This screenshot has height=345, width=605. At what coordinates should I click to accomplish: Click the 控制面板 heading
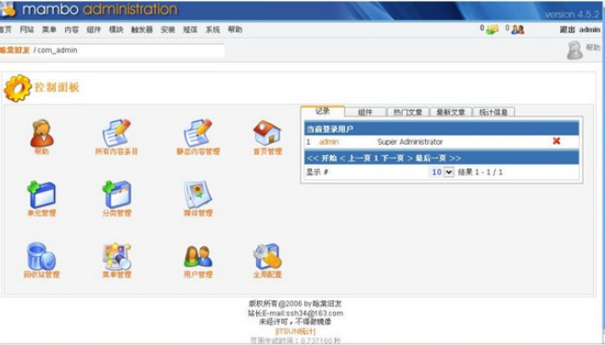coord(58,87)
